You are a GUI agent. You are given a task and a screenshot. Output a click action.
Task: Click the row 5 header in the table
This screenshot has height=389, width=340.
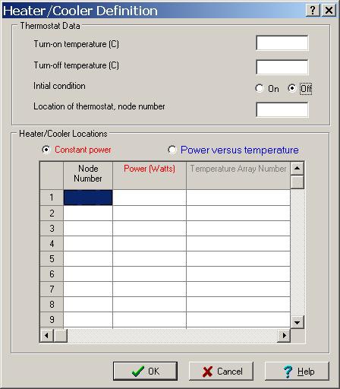click(x=52, y=259)
